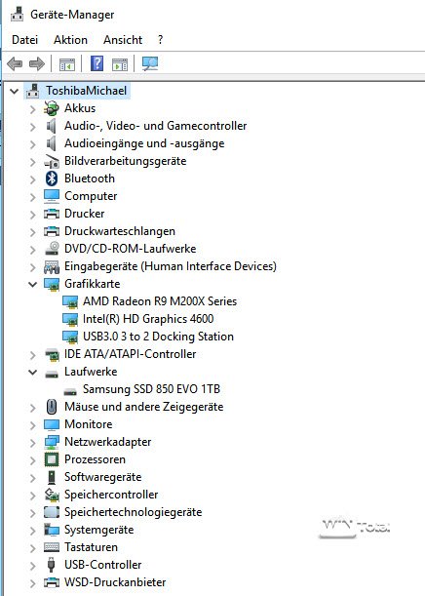425x596 pixels.
Task: Click the show/hide console tree toolbar icon
Action: point(67,64)
